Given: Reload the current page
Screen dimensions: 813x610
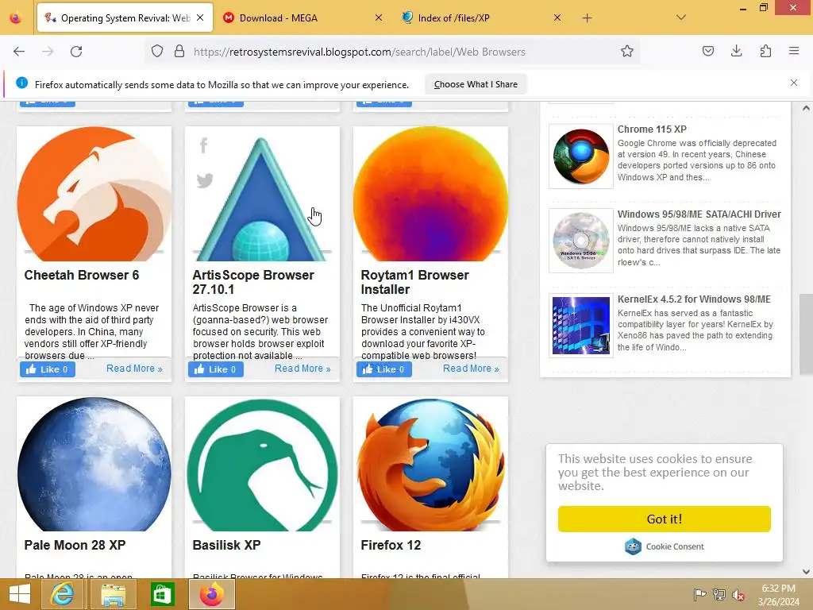Looking at the screenshot, I should 76,52.
